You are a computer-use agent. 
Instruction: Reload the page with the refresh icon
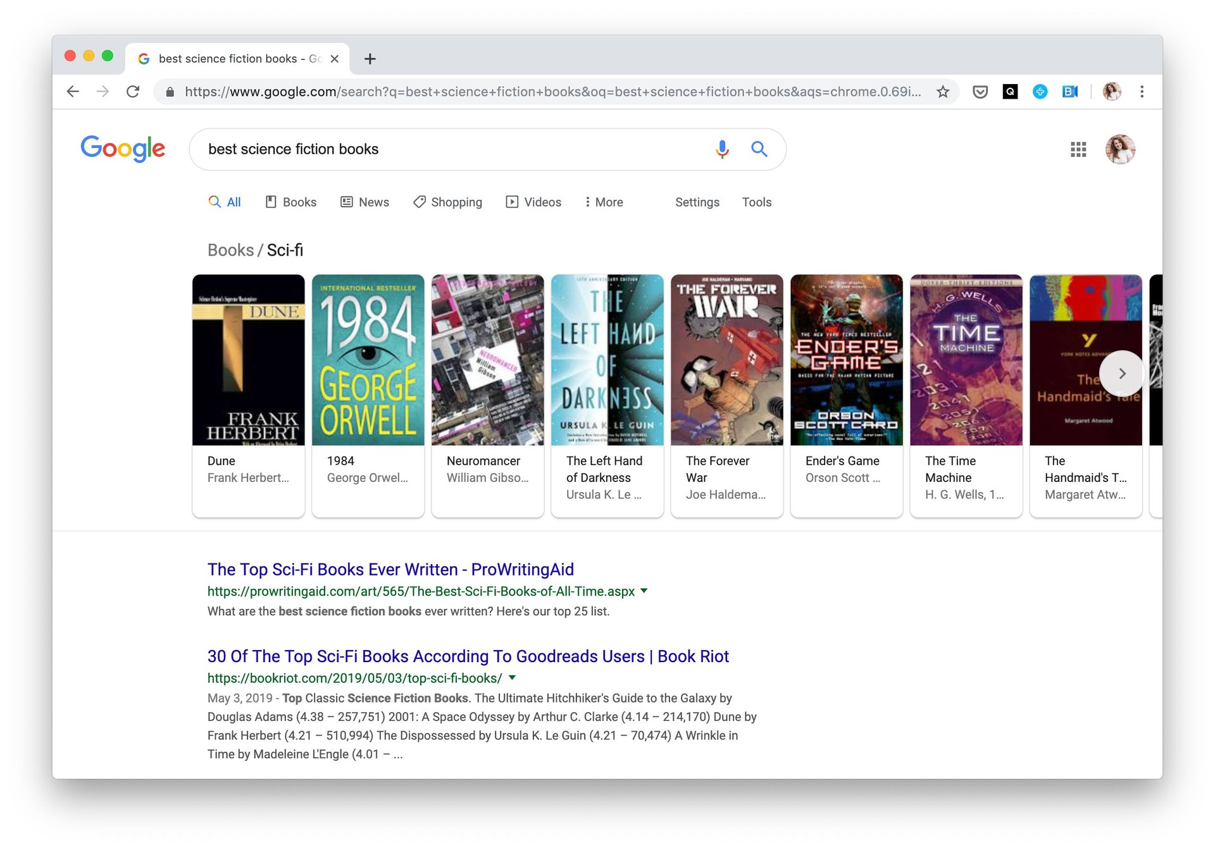(x=133, y=92)
